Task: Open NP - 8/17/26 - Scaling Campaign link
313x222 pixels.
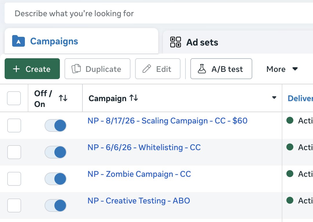Action: [x=167, y=121]
